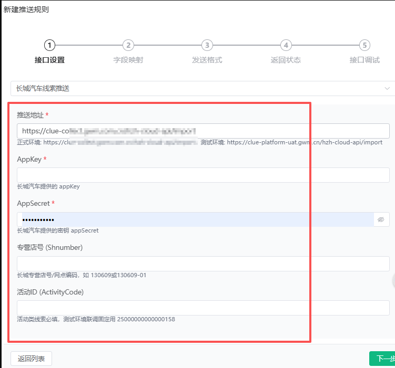Click the 长城汽车提供的密钥 appSecret hint
Viewport: 395px width, 368px height.
pyautogui.click(x=58, y=230)
